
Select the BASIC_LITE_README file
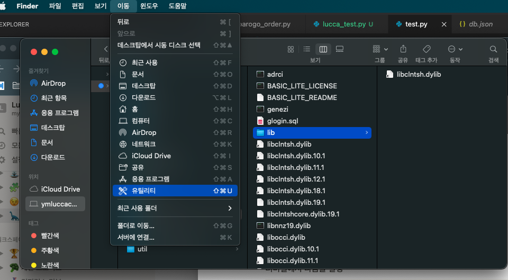click(x=312, y=97)
